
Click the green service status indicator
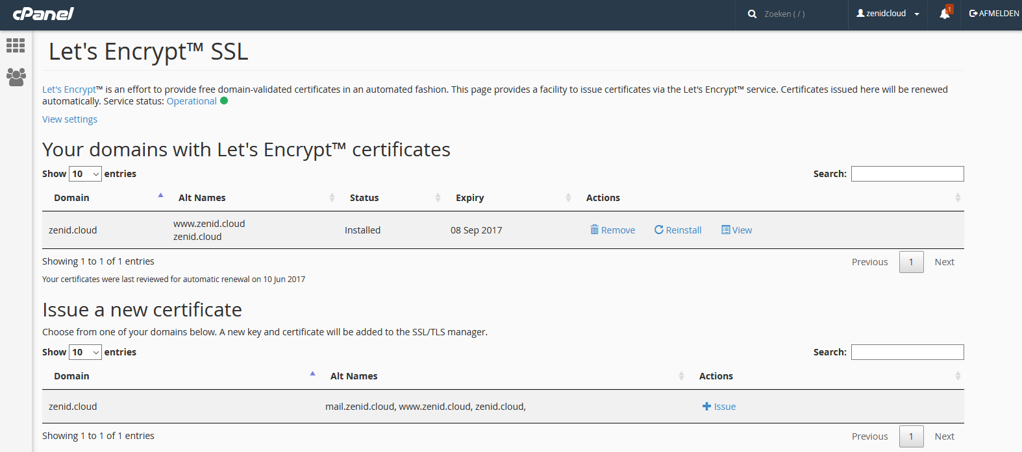pyautogui.click(x=224, y=101)
